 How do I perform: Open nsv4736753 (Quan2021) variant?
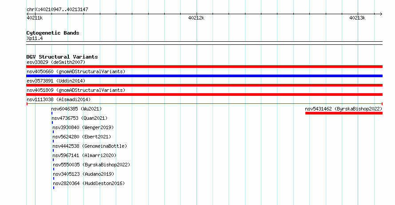coord(79,118)
